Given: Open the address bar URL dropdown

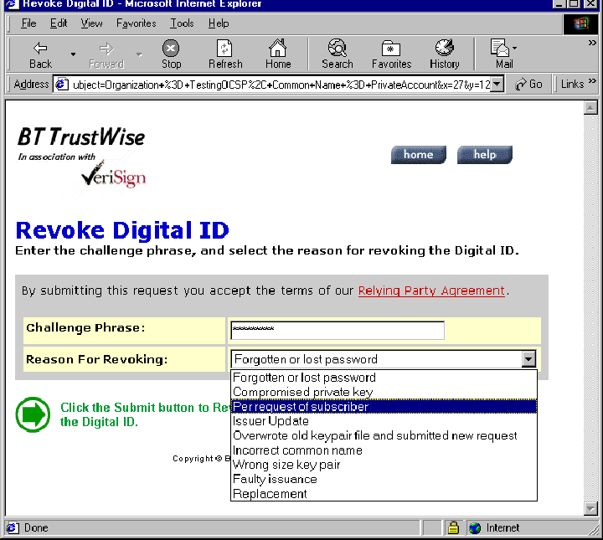Looking at the screenshot, I should (x=497, y=85).
